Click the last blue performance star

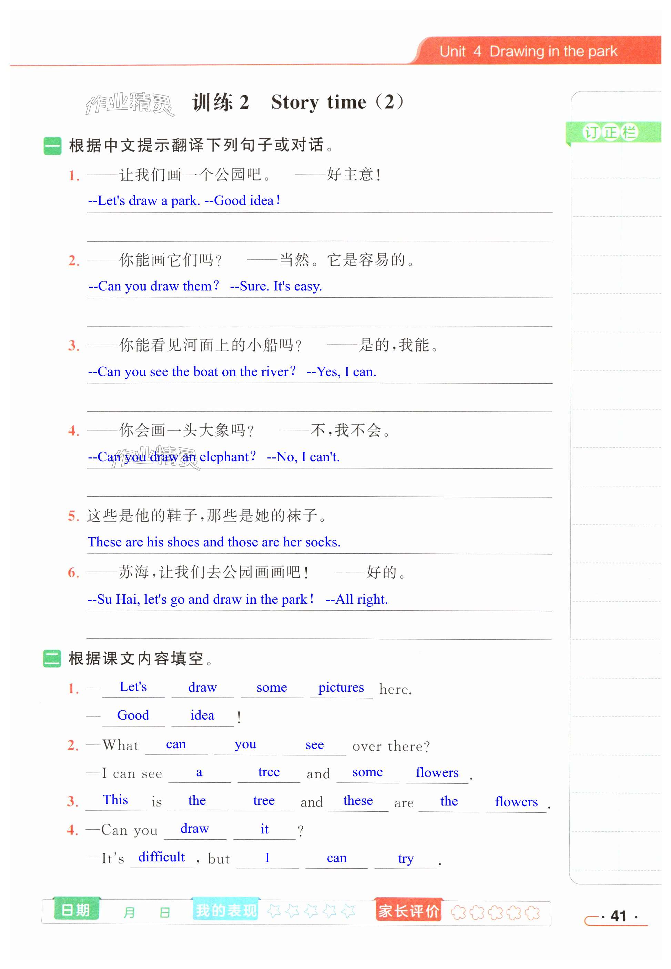point(348,911)
